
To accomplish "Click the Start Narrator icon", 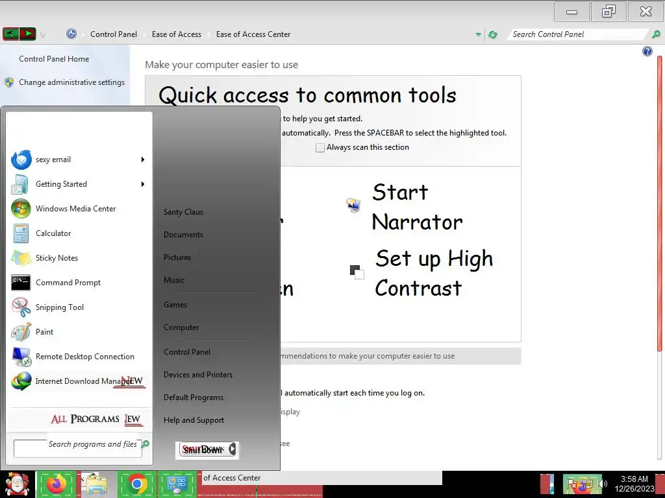I will (353, 206).
